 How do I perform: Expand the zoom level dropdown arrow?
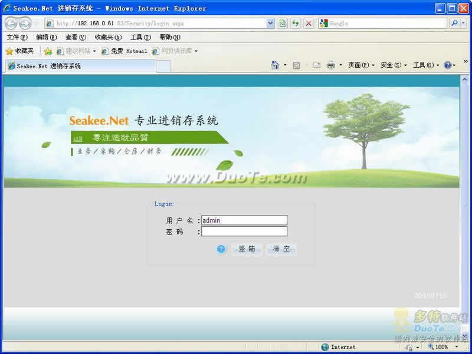click(457, 347)
